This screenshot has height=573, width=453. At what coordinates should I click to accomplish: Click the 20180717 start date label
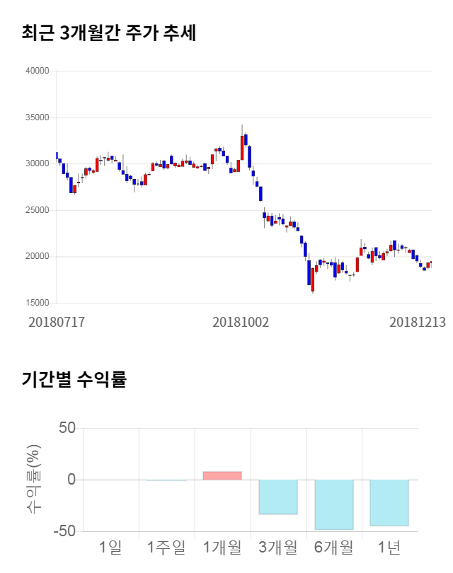(57, 322)
